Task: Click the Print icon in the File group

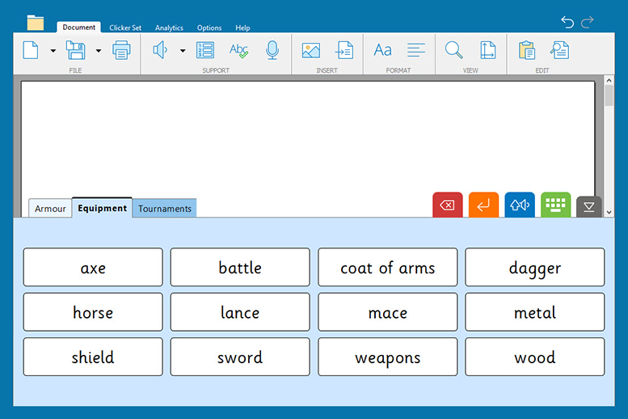Action: pos(121,51)
